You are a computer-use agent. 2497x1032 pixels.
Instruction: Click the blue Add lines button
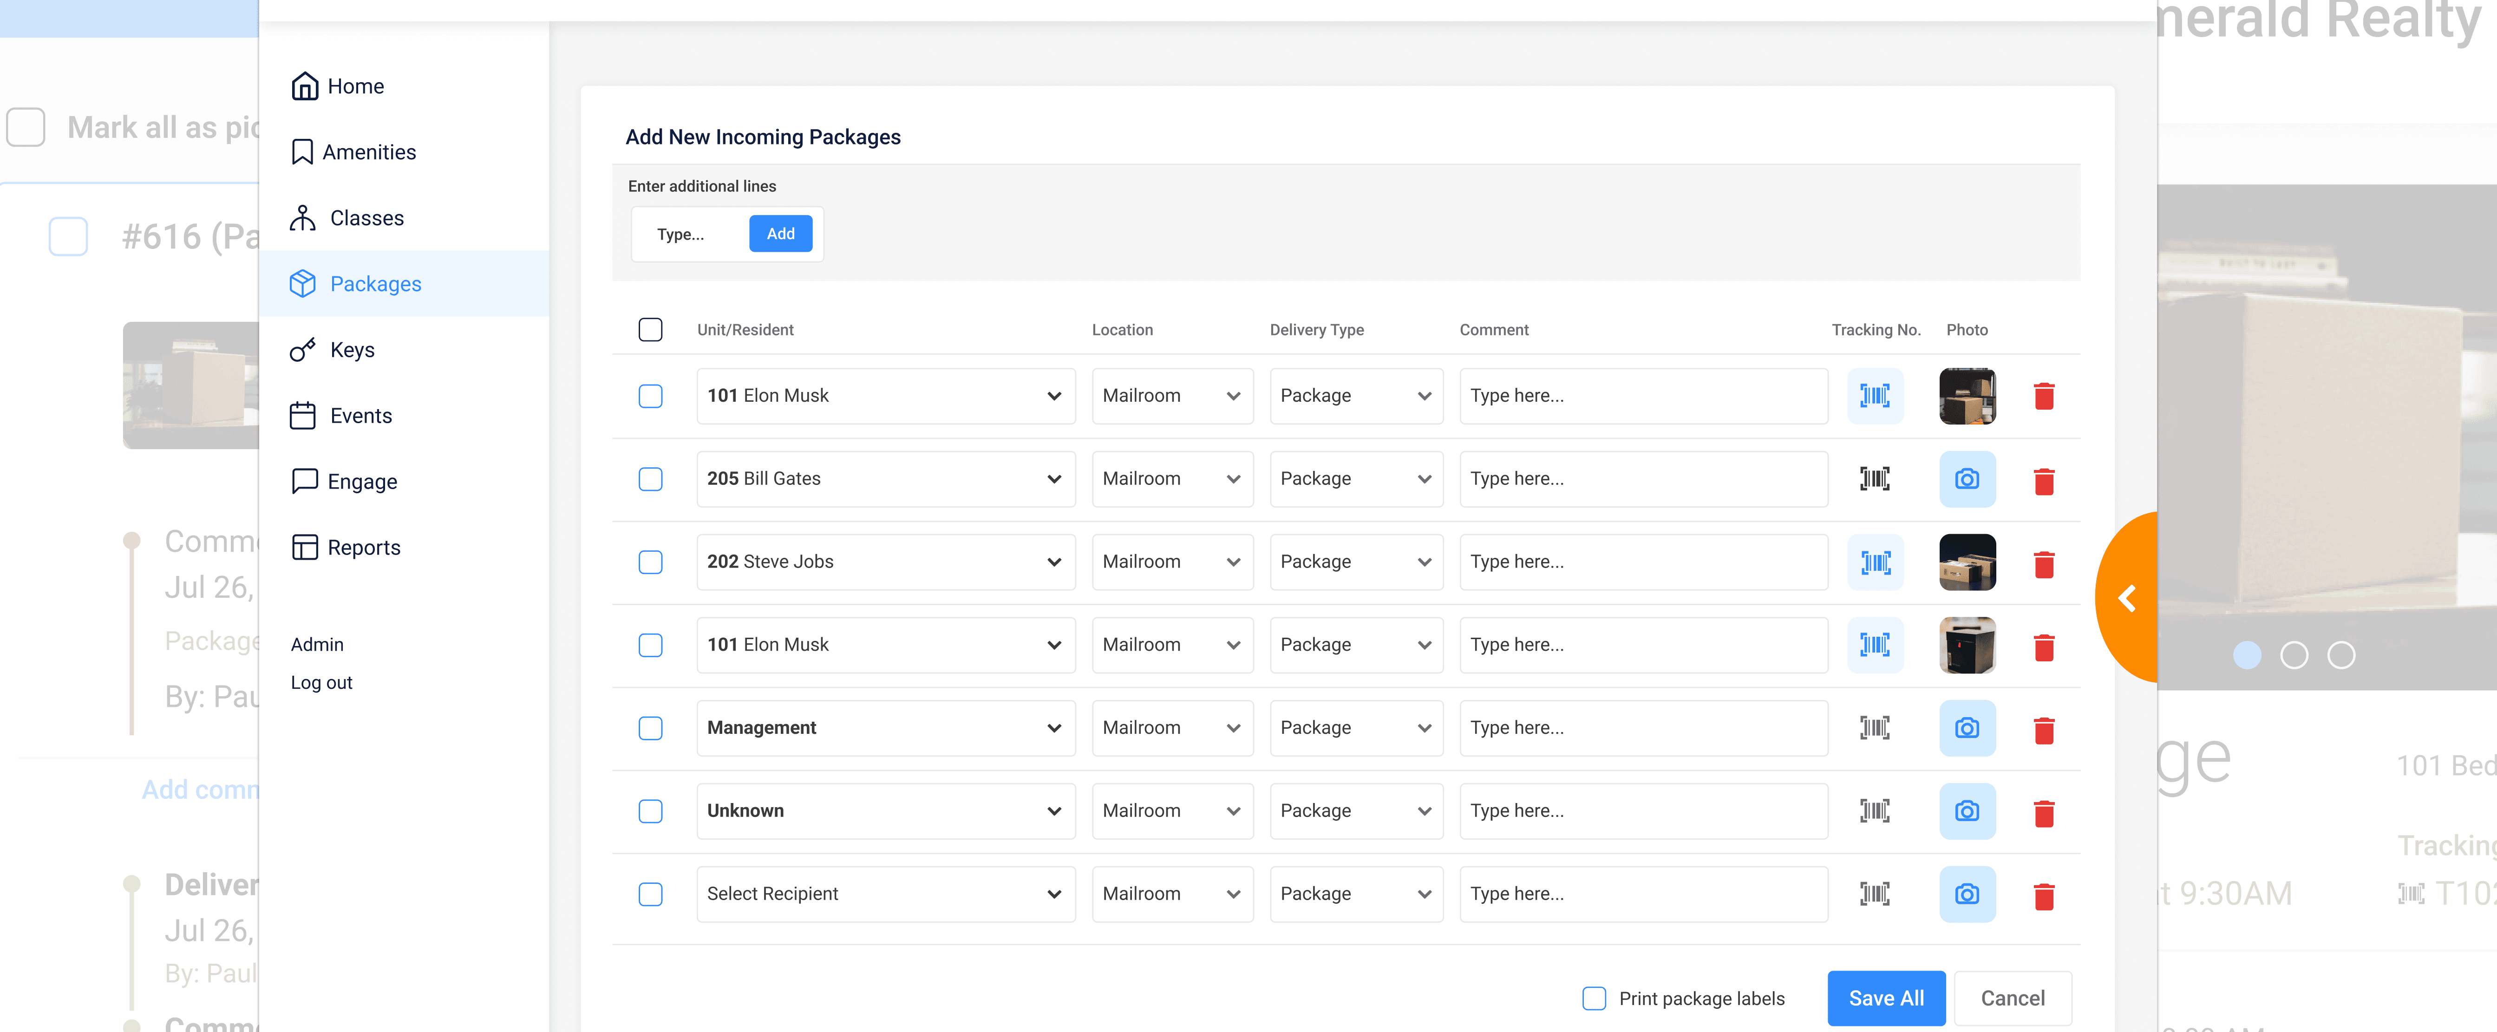coord(779,234)
